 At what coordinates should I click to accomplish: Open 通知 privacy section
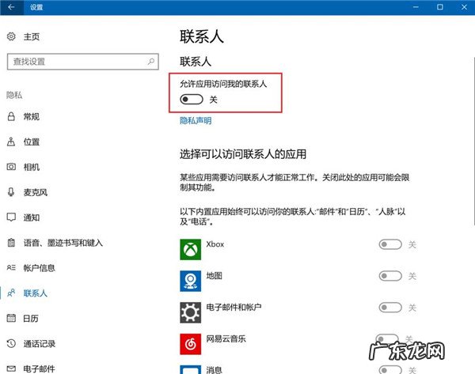point(32,217)
